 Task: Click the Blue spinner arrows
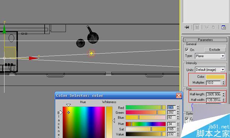178,117
